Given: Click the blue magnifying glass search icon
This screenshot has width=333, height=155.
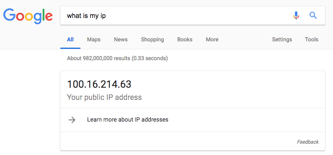Looking at the screenshot, I should point(313,15).
